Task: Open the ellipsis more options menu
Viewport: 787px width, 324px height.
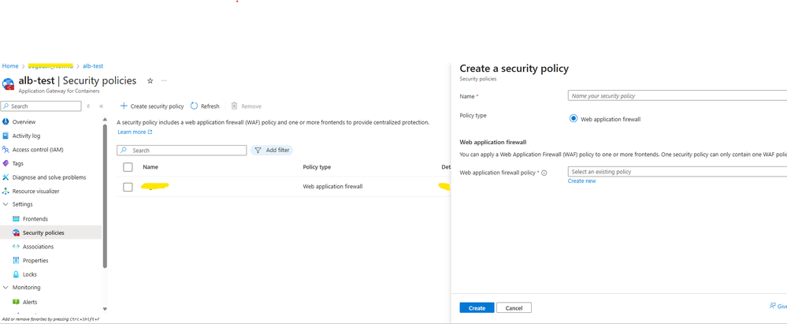Action: pyautogui.click(x=164, y=81)
